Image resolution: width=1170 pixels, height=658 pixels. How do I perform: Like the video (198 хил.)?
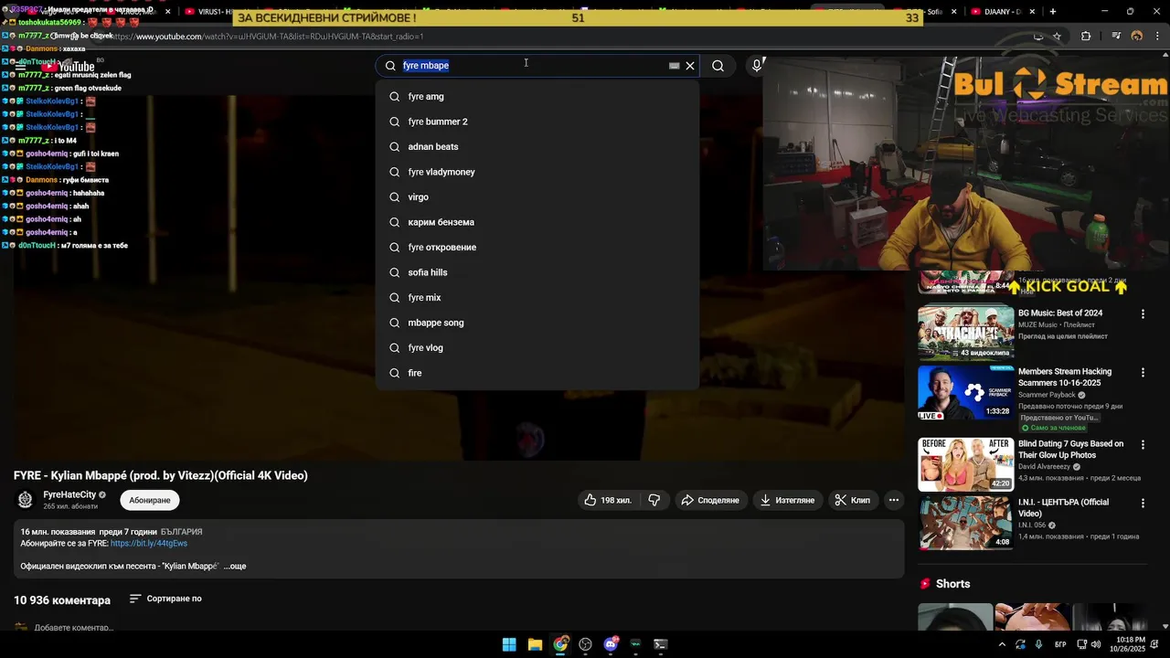(x=608, y=500)
